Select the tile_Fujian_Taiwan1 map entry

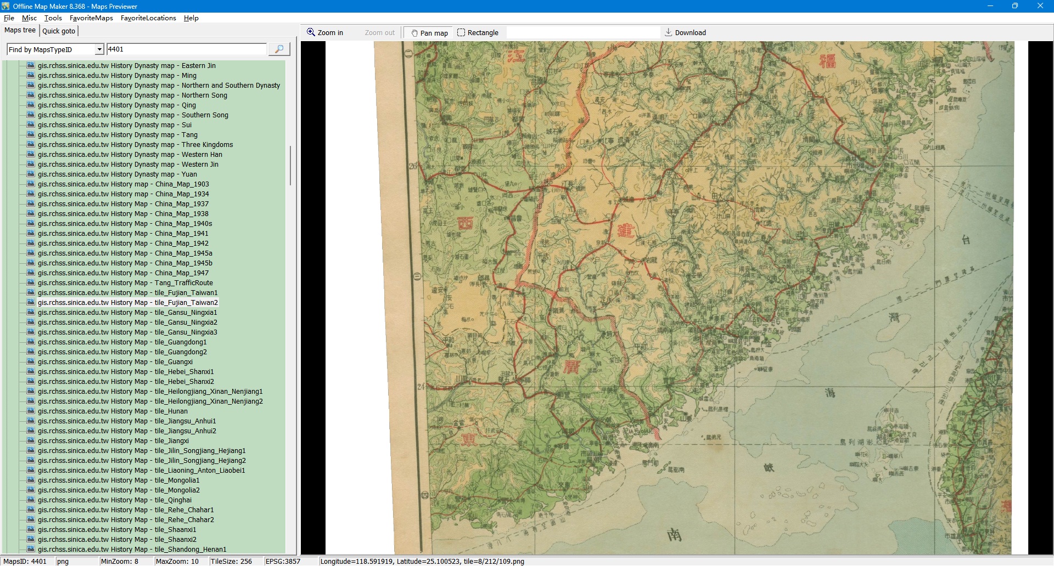127,293
